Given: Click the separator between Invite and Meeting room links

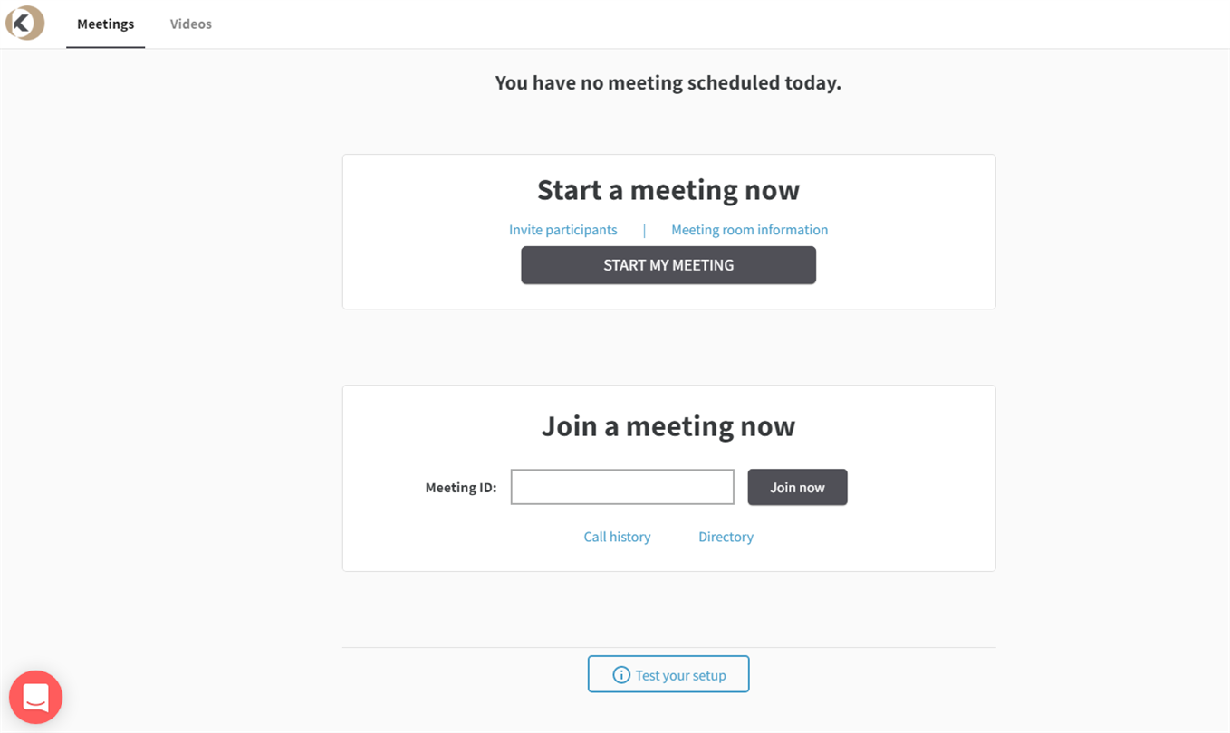Looking at the screenshot, I should pyautogui.click(x=644, y=230).
